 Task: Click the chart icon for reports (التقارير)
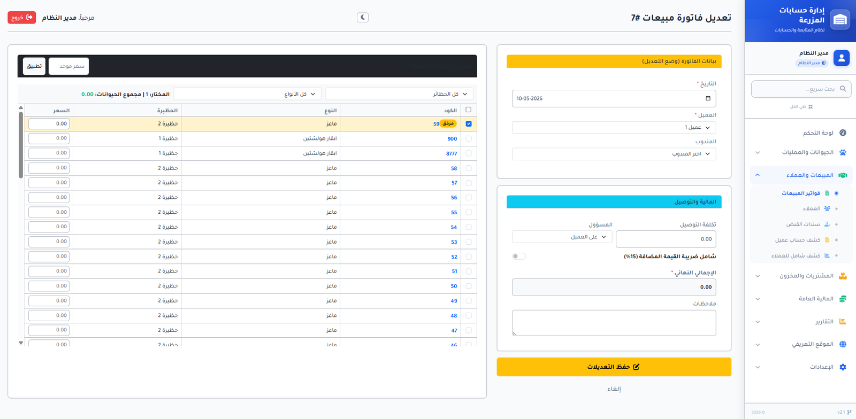point(843,322)
